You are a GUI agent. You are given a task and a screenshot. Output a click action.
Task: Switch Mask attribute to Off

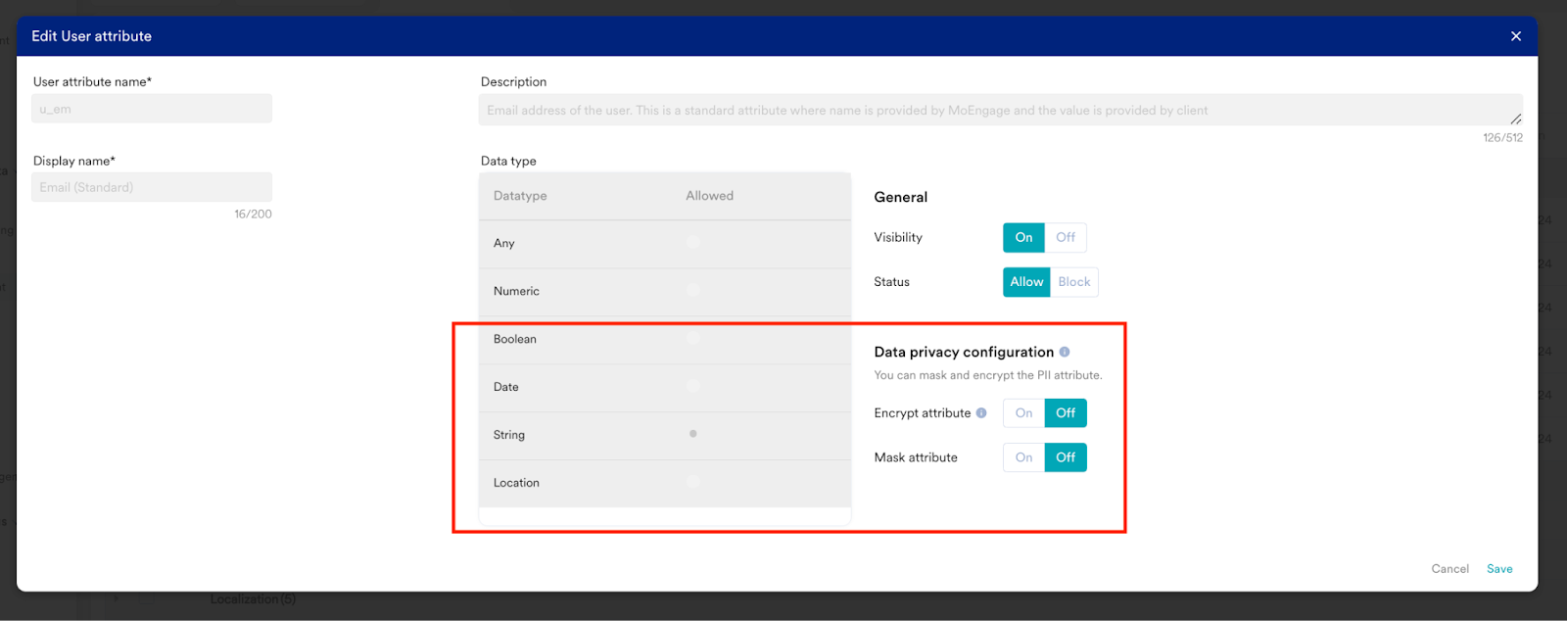point(1066,457)
